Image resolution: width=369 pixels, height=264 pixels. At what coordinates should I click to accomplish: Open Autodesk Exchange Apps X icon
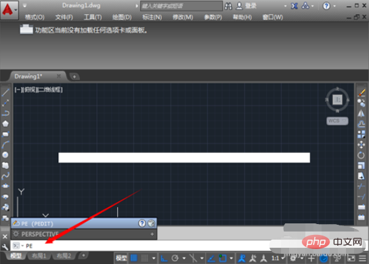pyautogui.click(x=294, y=6)
